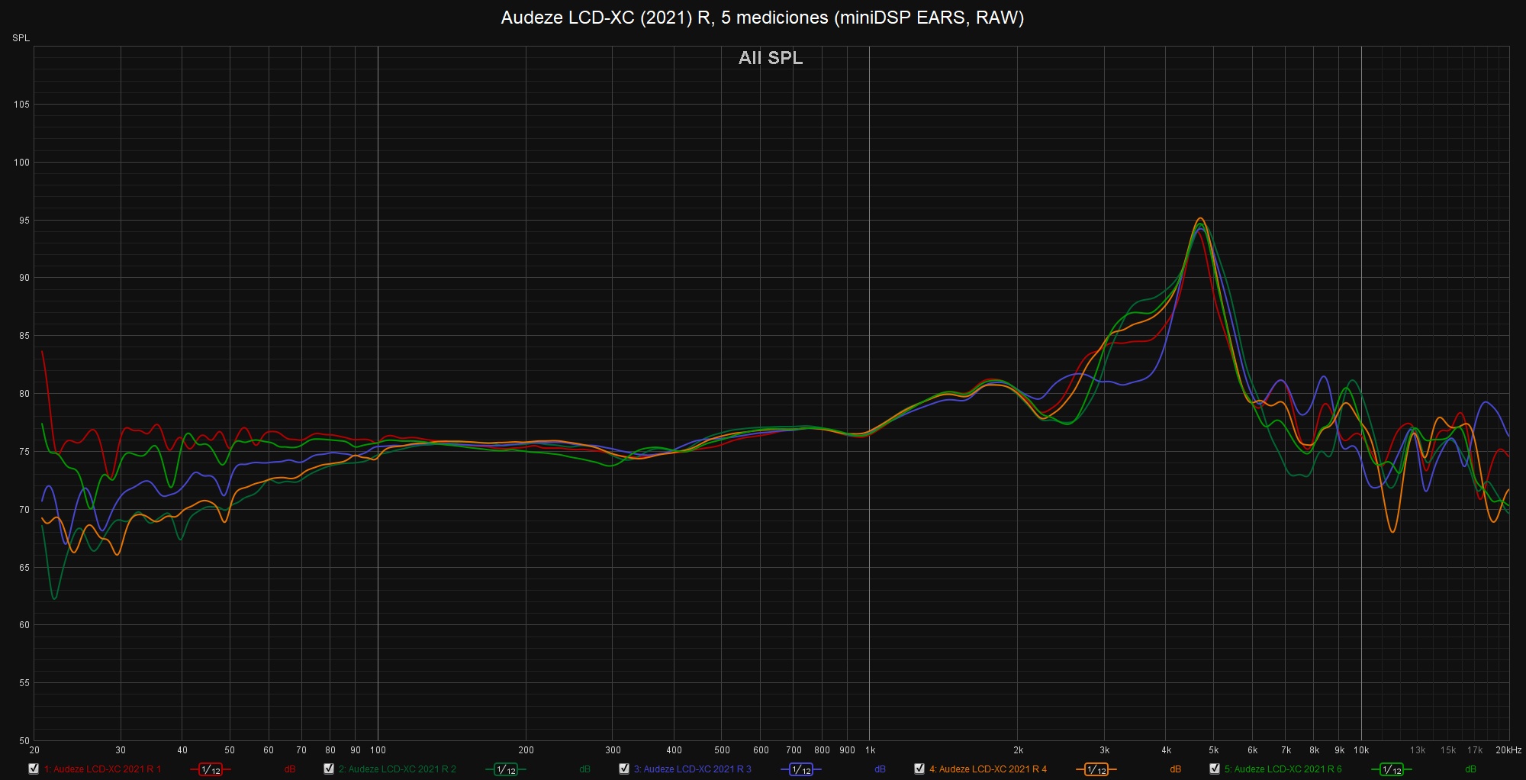Click the bright green 1/12 smoothing icon
Viewport: 1526px width, 780px height.
1392,769
